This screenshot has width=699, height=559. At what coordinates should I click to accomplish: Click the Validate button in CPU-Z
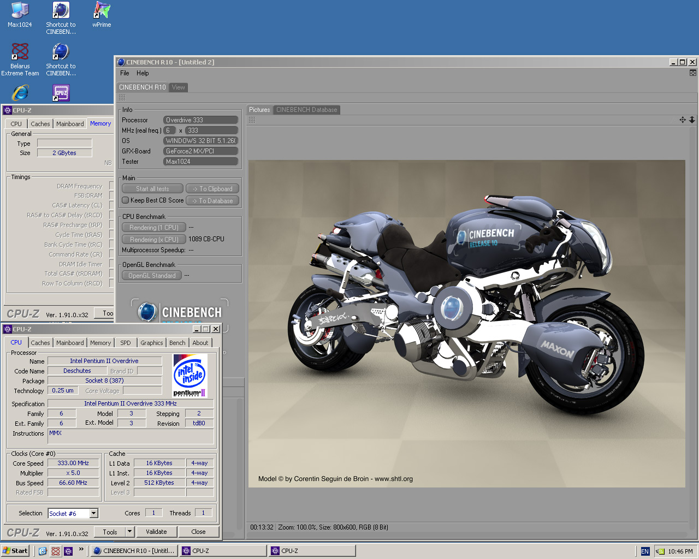156,532
